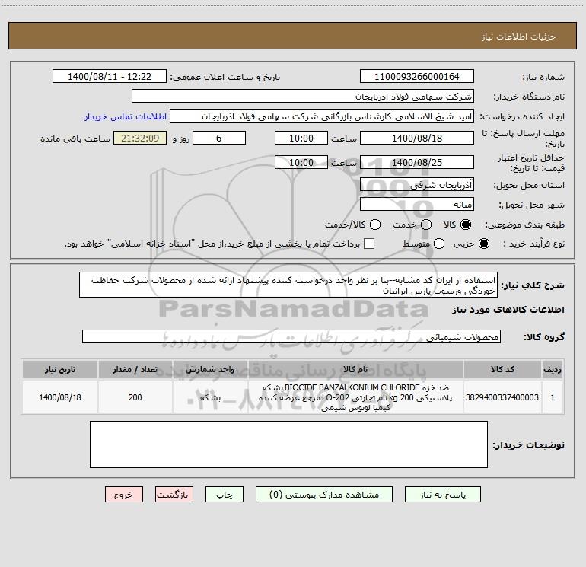Click the نام کالا column header
The width and height of the screenshot is (586, 567).
click(x=355, y=369)
